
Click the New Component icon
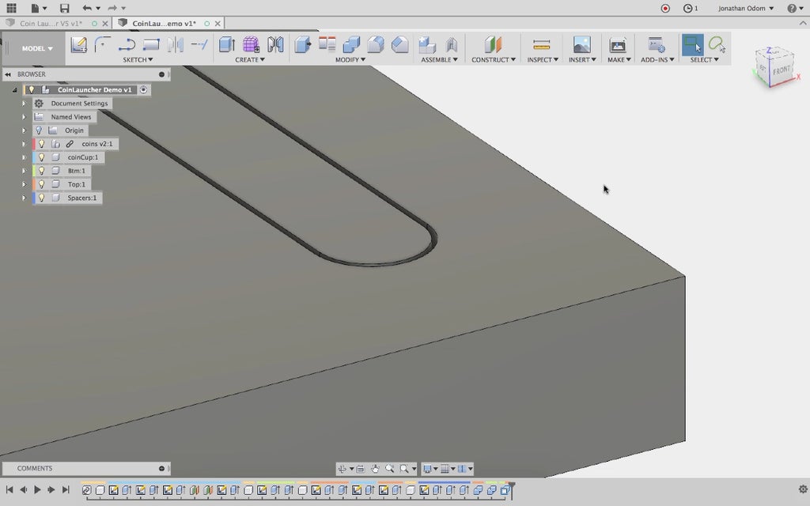pos(426,45)
